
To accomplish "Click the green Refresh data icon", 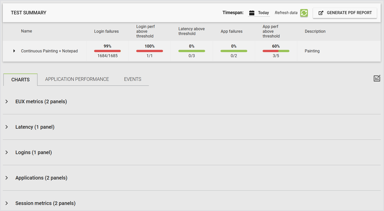I will (304, 13).
